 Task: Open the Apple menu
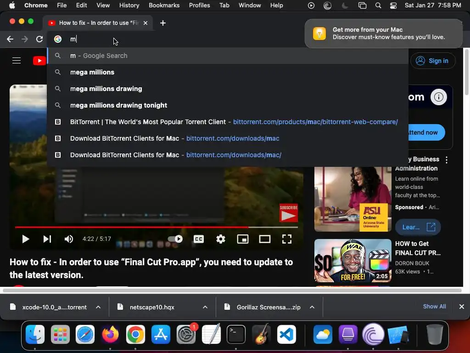[x=12, y=6]
